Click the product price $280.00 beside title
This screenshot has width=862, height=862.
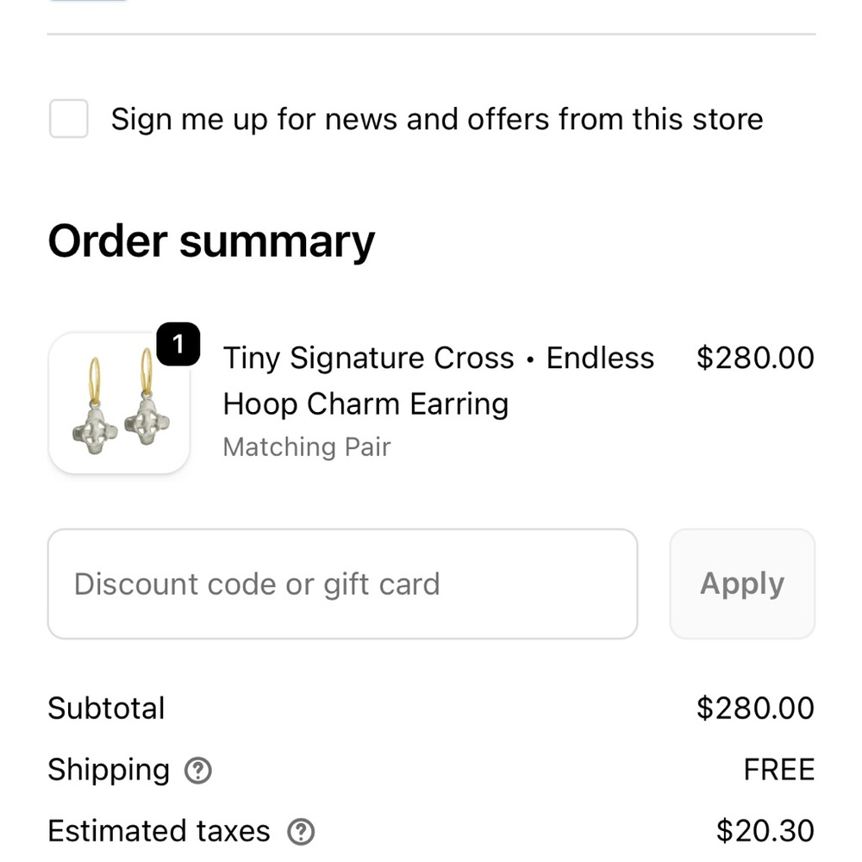[x=754, y=358]
